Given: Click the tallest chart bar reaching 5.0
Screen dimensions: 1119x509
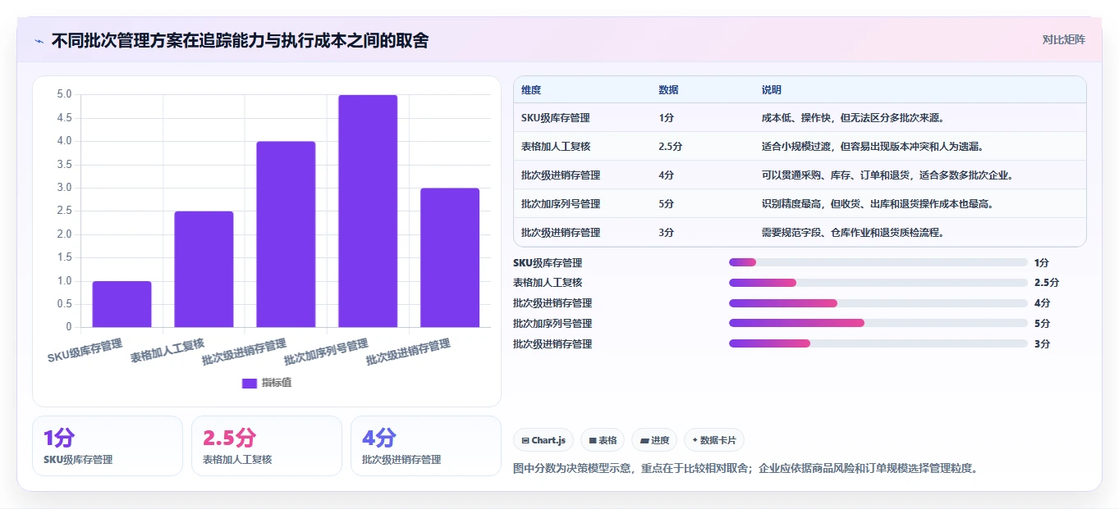Looking at the screenshot, I should pos(368,211).
